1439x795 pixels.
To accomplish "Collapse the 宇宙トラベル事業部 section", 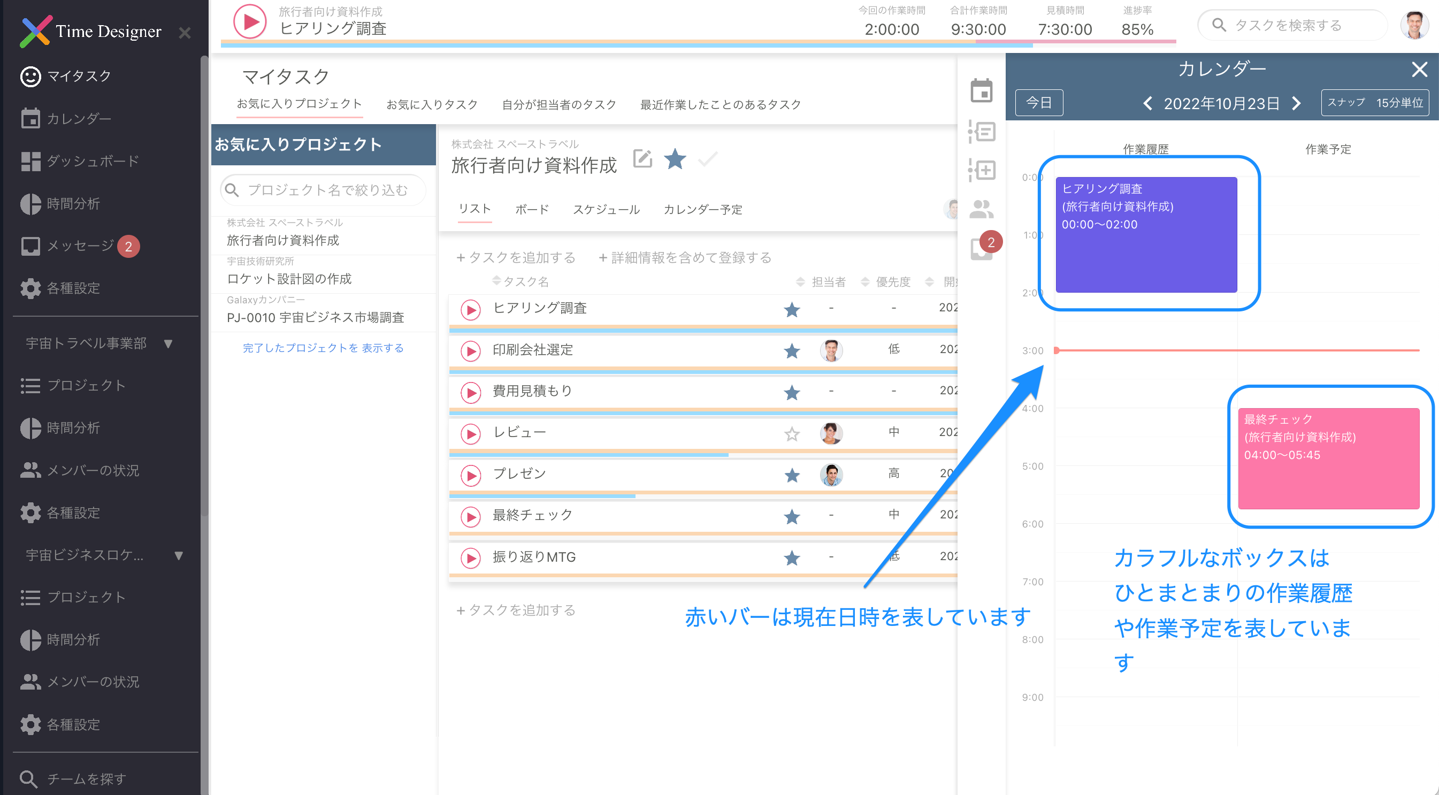I will tap(169, 343).
